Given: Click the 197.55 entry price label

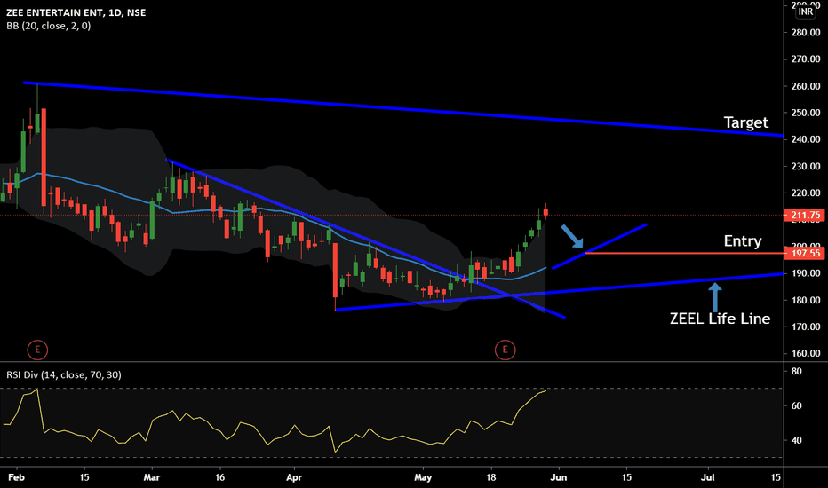Looking at the screenshot, I should (x=806, y=254).
